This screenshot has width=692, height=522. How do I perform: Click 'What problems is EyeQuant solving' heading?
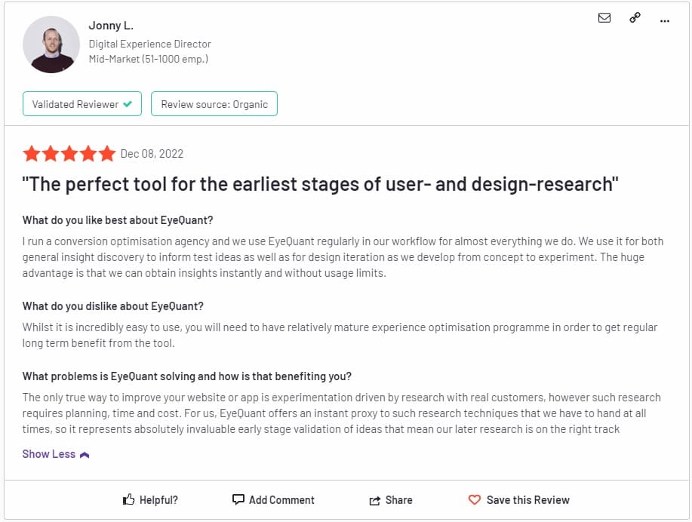point(187,376)
